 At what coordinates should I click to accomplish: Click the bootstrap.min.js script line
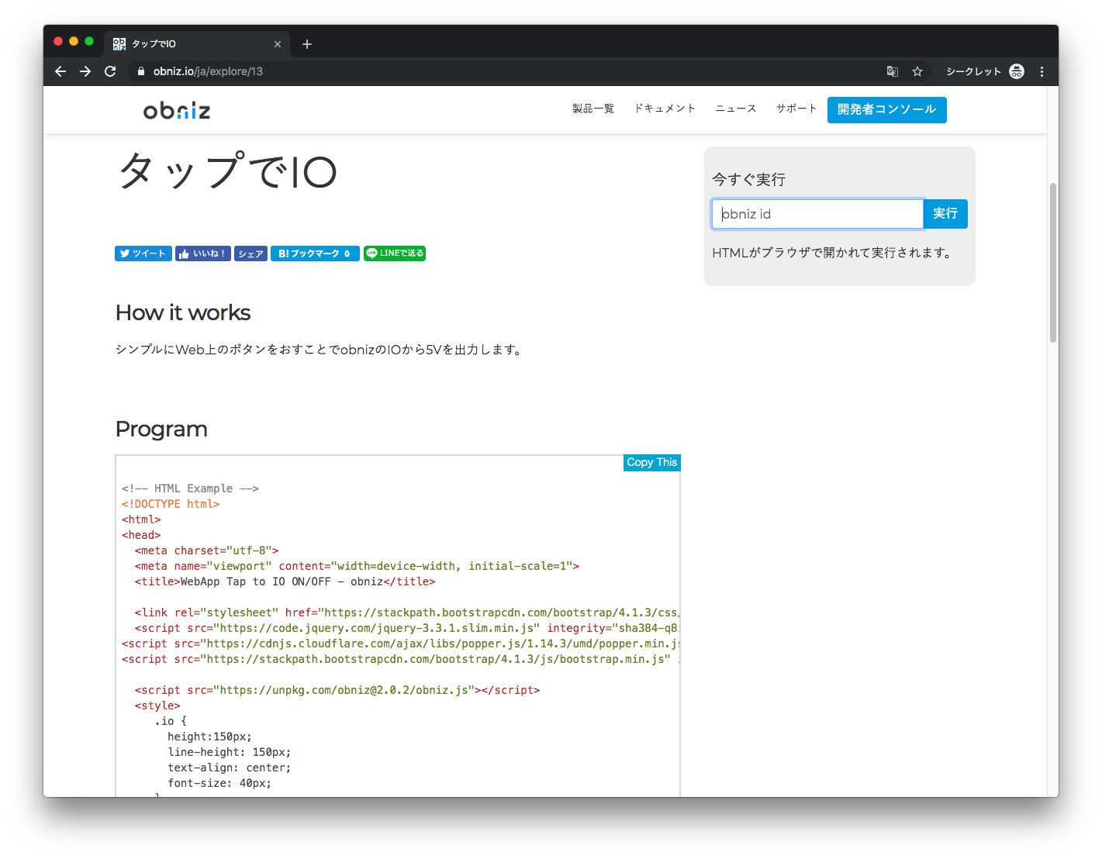point(401,659)
